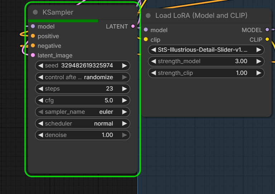The image size is (275, 194).
Task: Click the Load LoRA model input socket
Action: click(x=146, y=30)
